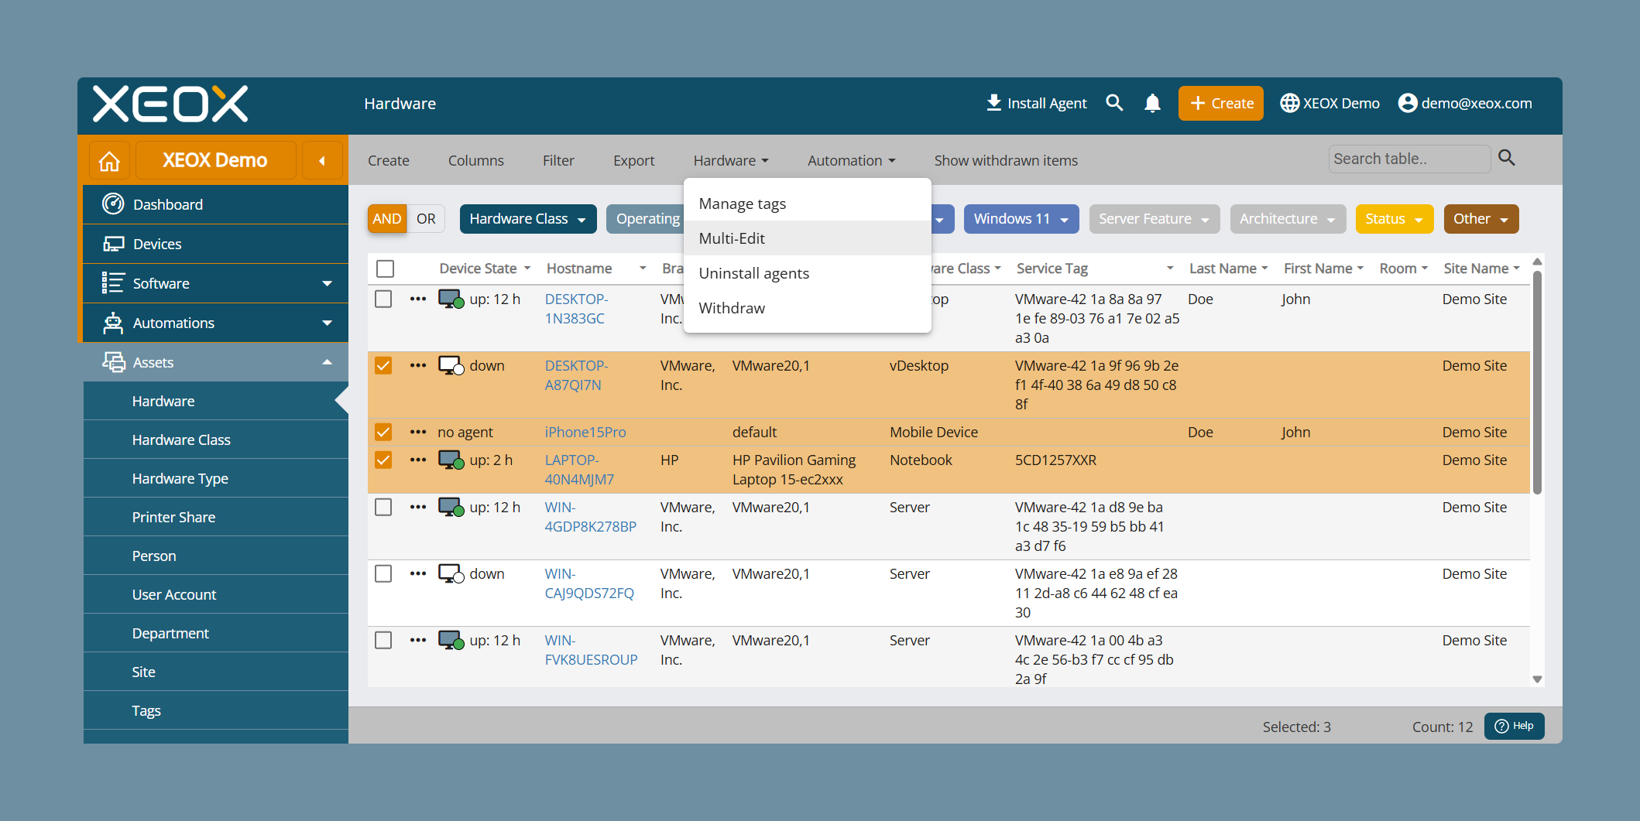The width and height of the screenshot is (1640, 821).
Task: Click the orange Create button
Action: (x=1220, y=103)
